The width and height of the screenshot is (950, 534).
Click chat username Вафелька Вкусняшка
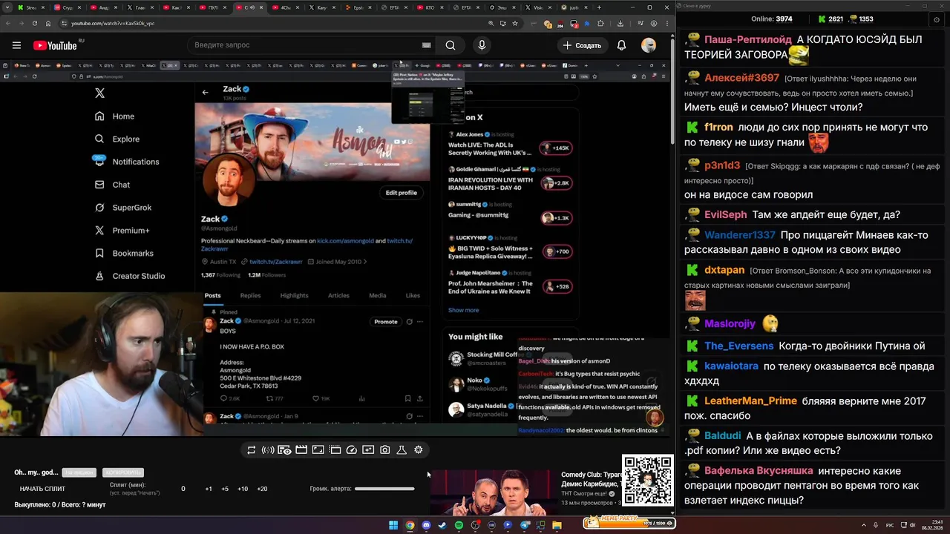click(x=759, y=471)
